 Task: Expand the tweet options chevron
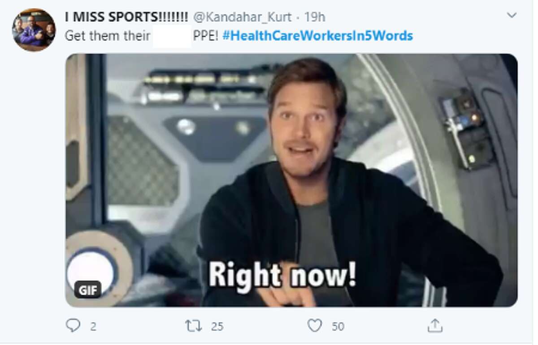pos(512,16)
